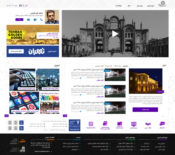Click the purple 'ادامه مطلب' button under featured news

click(x=145, y=110)
